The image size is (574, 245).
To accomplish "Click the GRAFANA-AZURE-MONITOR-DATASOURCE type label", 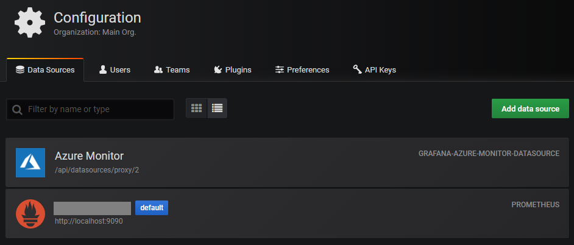I will click(489, 154).
